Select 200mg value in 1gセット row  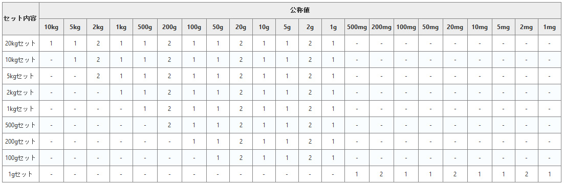(381, 174)
